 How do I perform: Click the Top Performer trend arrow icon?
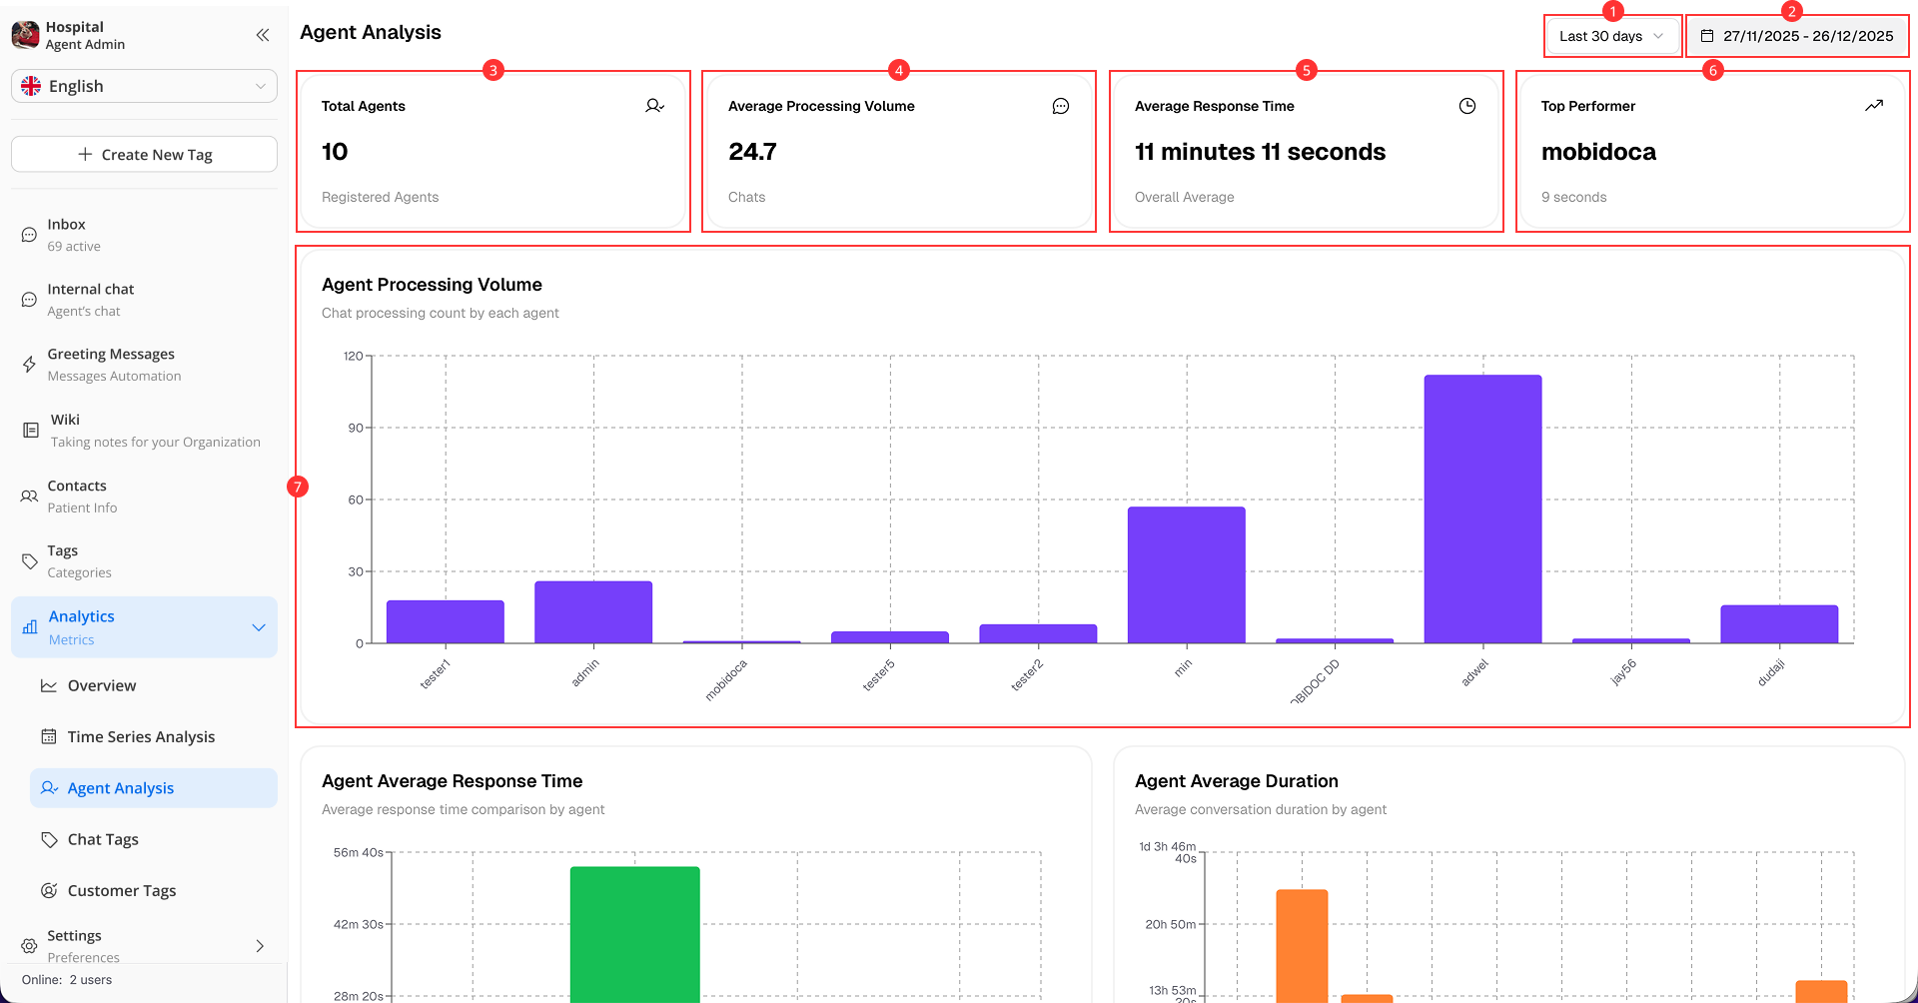pyautogui.click(x=1873, y=106)
